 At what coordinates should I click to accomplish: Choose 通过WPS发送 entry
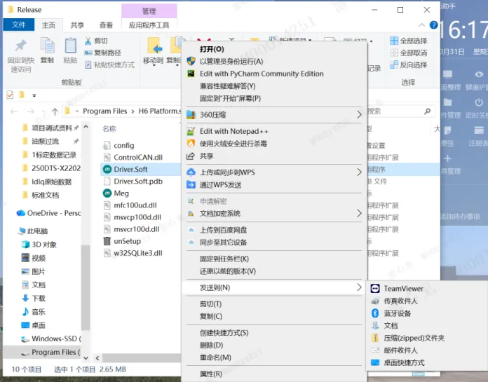click(x=274, y=185)
